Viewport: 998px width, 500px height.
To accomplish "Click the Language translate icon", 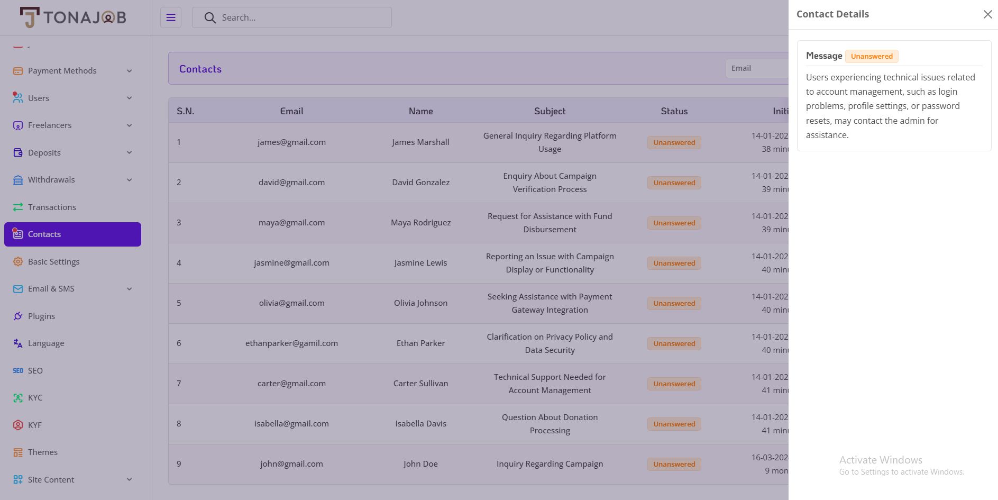I will [18, 343].
